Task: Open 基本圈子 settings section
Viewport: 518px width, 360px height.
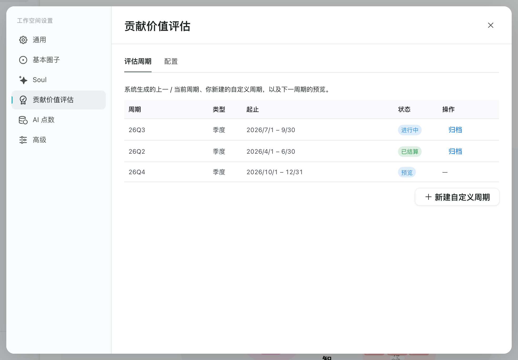Action: click(59, 60)
